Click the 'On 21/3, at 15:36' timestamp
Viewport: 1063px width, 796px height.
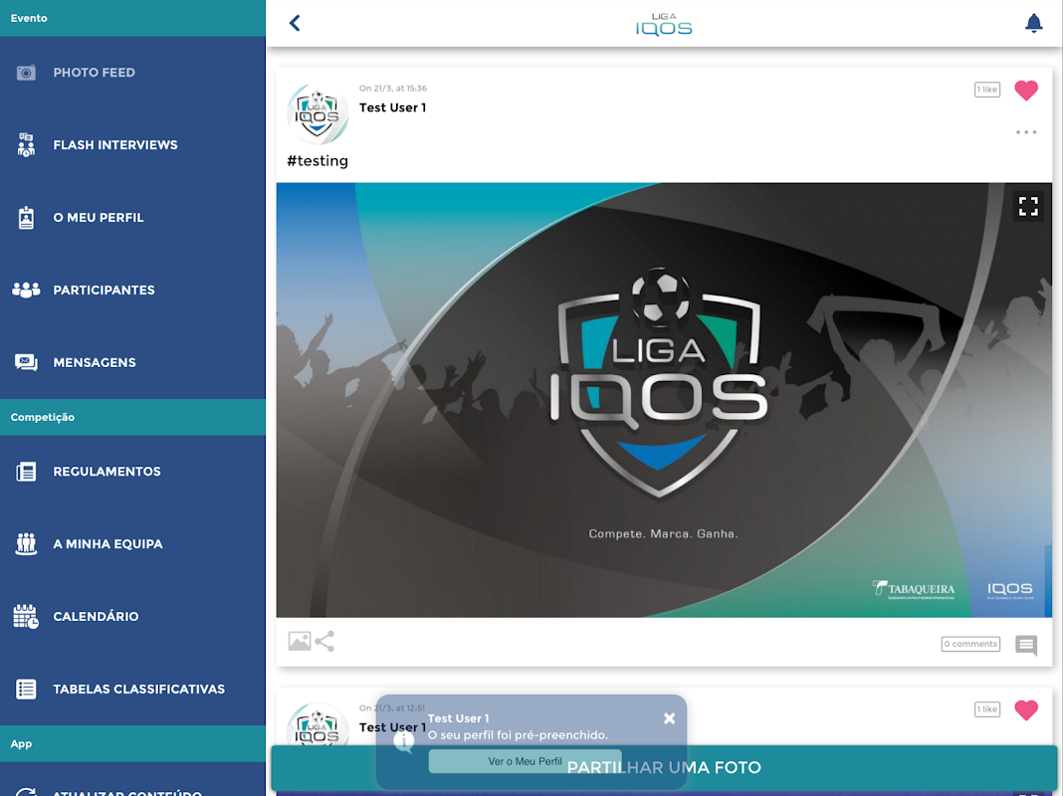(393, 89)
